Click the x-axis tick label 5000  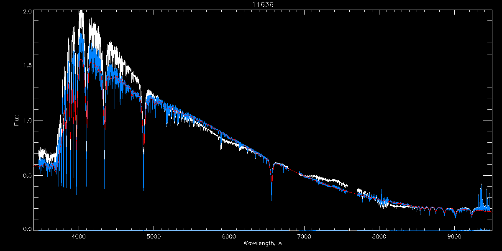coord(154,236)
